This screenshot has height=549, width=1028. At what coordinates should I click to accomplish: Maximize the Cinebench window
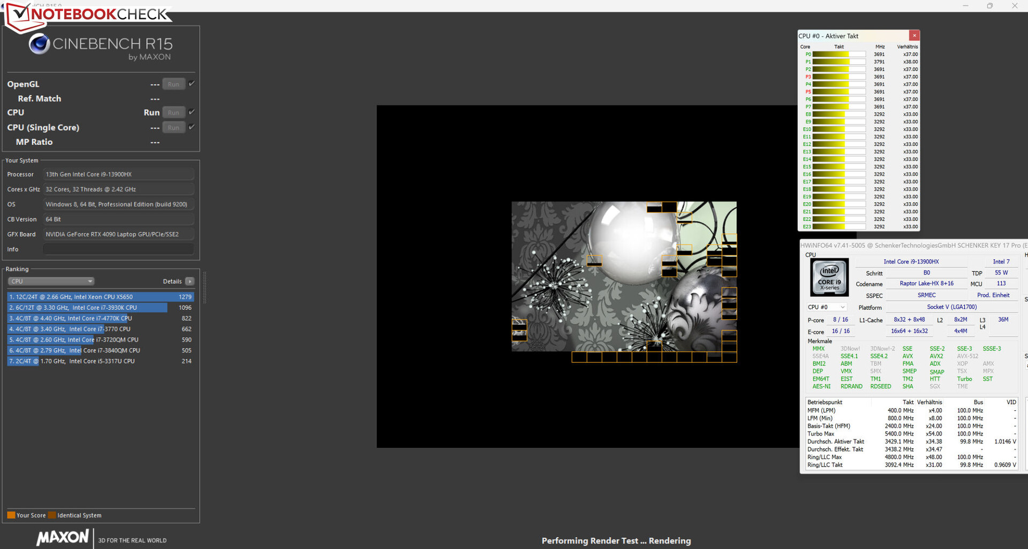coord(990,6)
